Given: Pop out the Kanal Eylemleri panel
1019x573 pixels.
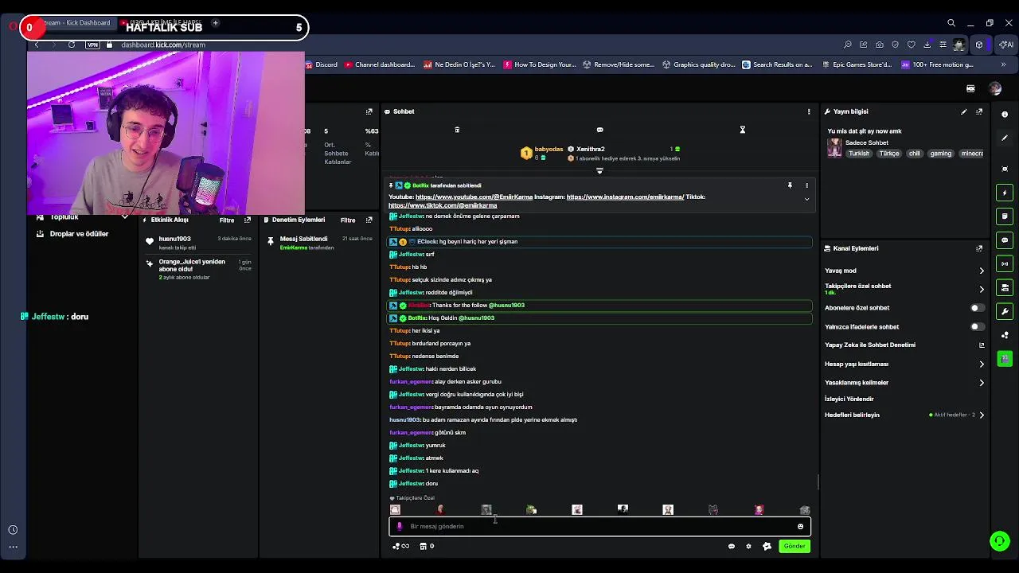Looking at the screenshot, I should click(979, 248).
